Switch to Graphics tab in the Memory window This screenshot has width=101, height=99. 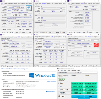(x=90, y=3)
